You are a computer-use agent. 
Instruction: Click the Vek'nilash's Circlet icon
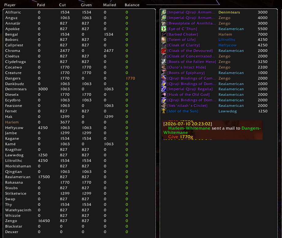click(x=164, y=106)
